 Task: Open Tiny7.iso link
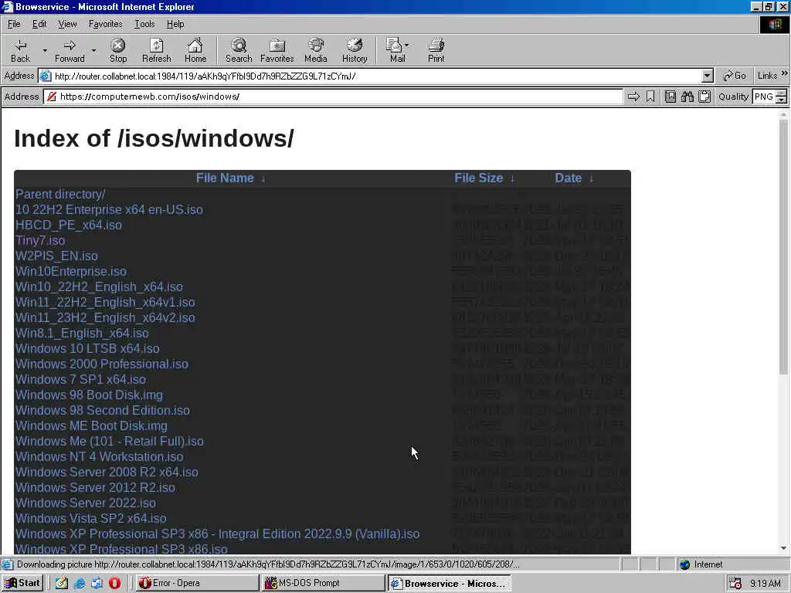[x=40, y=241]
